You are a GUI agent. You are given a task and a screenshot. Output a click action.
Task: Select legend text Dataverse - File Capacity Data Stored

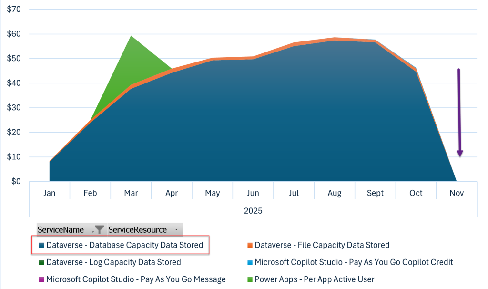tap(322, 245)
